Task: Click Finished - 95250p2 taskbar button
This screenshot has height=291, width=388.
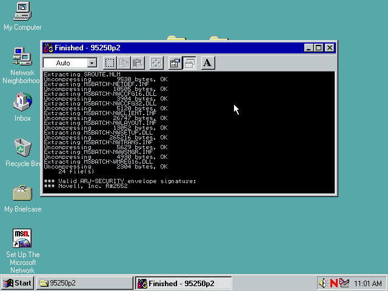Action: tap(183, 283)
